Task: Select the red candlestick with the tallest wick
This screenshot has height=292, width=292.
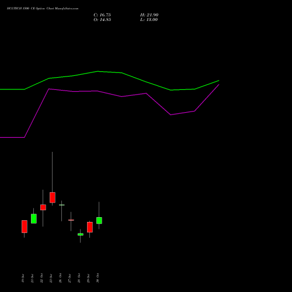Action: 53,197
